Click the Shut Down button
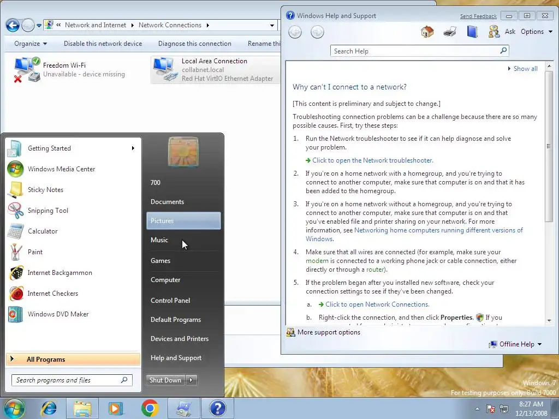The width and height of the screenshot is (559, 419). [165, 380]
